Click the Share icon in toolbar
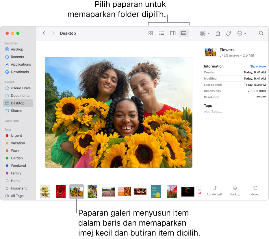The image size is (269, 239). coord(218,33)
